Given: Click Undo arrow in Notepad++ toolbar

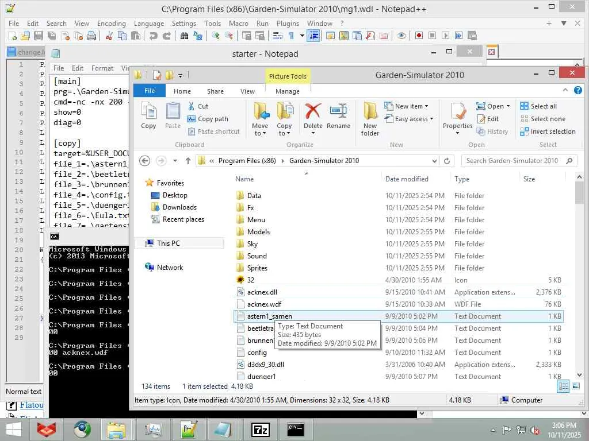Looking at the screenshot, I should (153, 36).
